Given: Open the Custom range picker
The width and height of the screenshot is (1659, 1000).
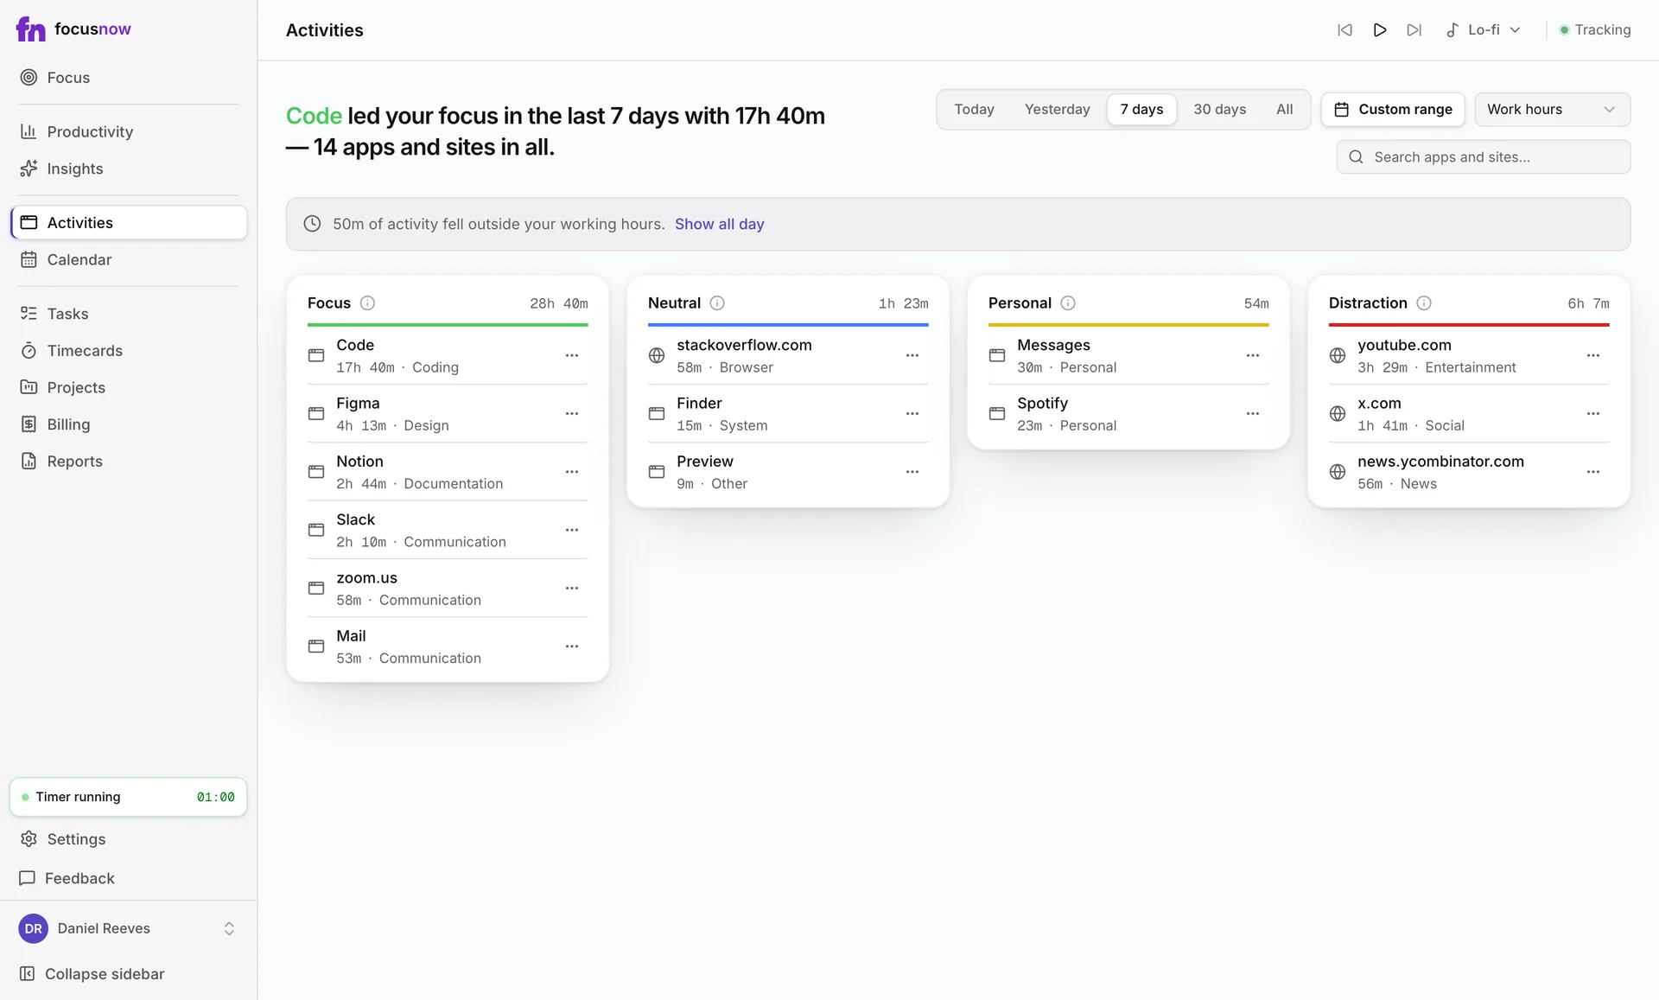Looking at the screenshot, I should [x=1393, y=110].
